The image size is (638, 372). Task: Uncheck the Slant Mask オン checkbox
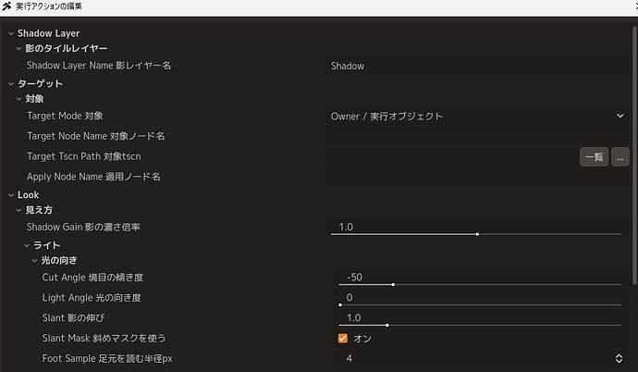[x=343, y=339]
